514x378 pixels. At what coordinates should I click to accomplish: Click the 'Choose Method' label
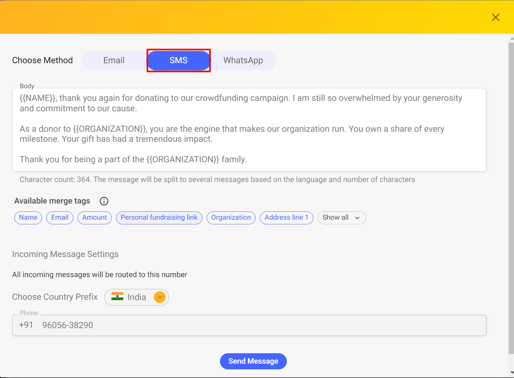[42, 60]
